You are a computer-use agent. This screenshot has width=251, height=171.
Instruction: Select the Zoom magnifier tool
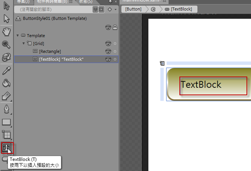(x=6, y=44)
